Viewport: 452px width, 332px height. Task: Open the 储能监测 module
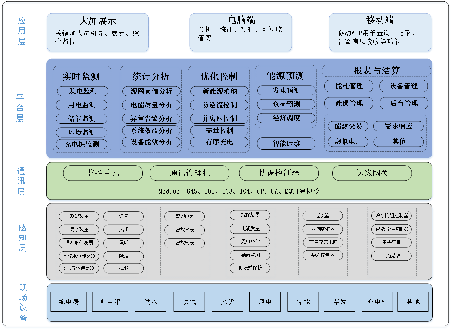click(82, 118)
